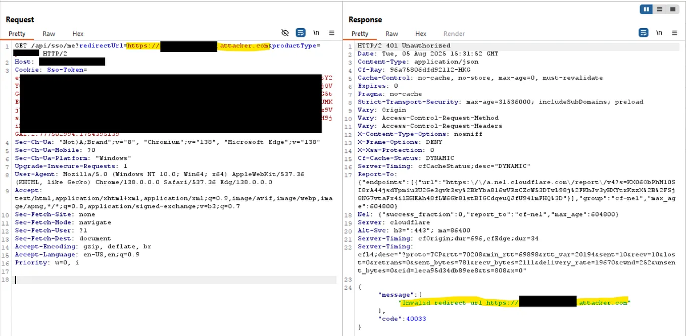Screen dimensions: 686x336
Task: Select the side-by-side columns layout icon
Action: pyautogui.click(x=646, y=9)
